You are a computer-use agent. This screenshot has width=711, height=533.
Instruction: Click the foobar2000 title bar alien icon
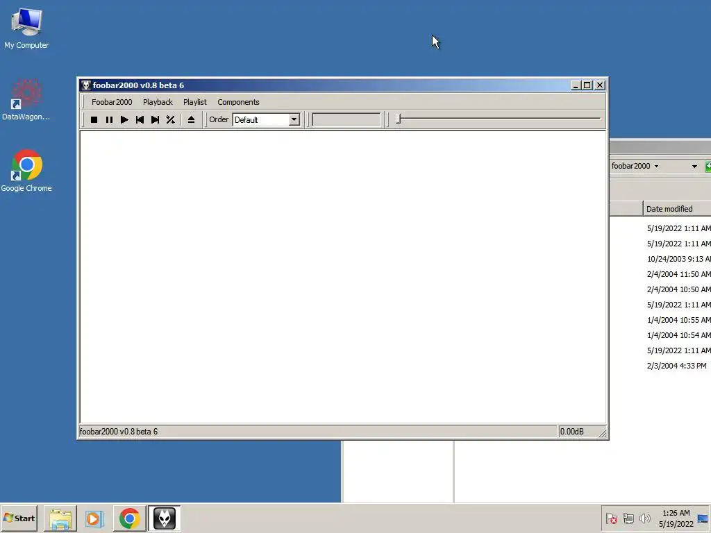pos(85,85)
